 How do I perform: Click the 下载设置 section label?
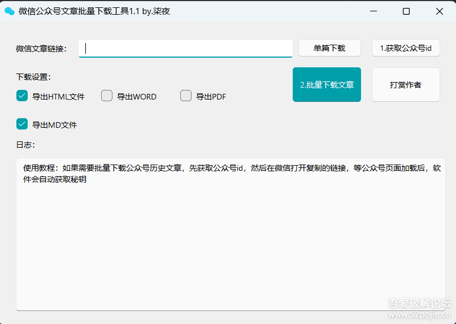(x=33, y=77)
